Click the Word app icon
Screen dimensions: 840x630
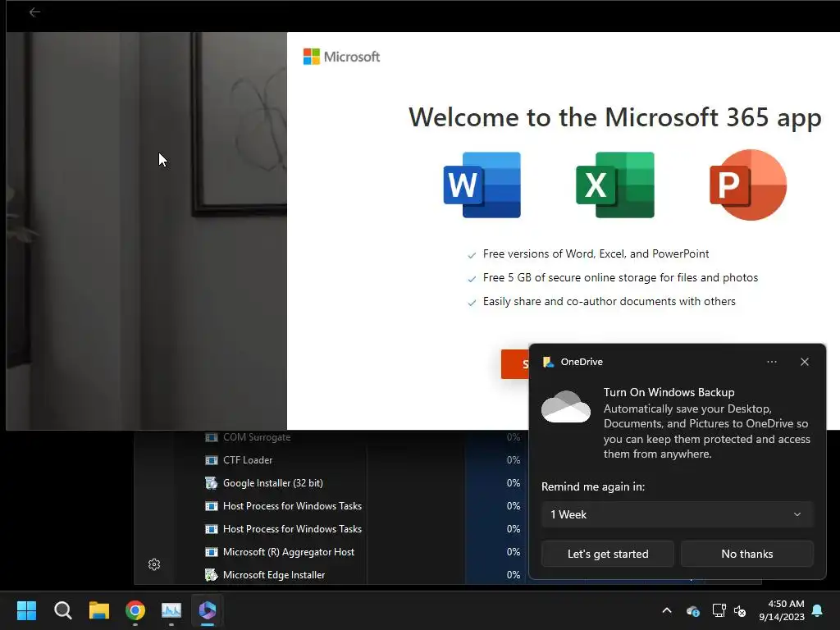point(482,185)
